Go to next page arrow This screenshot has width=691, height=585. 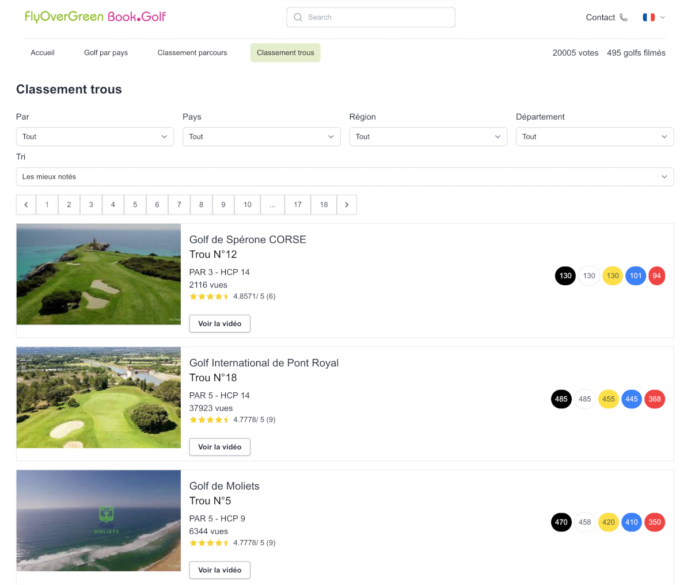point(347,204)
